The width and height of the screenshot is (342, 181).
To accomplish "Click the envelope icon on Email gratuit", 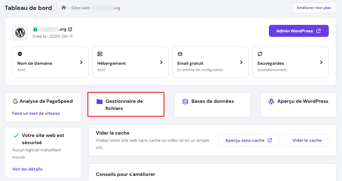I will (180, 54).
